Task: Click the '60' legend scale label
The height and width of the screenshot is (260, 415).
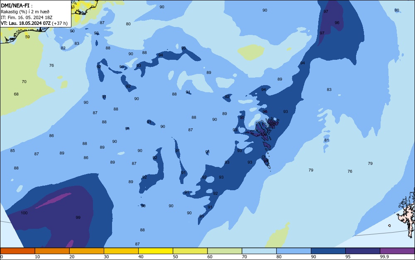Action: click(x=210, y=257)
